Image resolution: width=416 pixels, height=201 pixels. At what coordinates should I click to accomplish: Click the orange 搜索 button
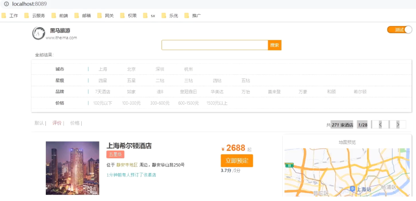pyautogui.click(x=274, y=45)
